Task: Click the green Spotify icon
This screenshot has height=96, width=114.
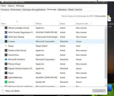Action: [x=6, y=82]
